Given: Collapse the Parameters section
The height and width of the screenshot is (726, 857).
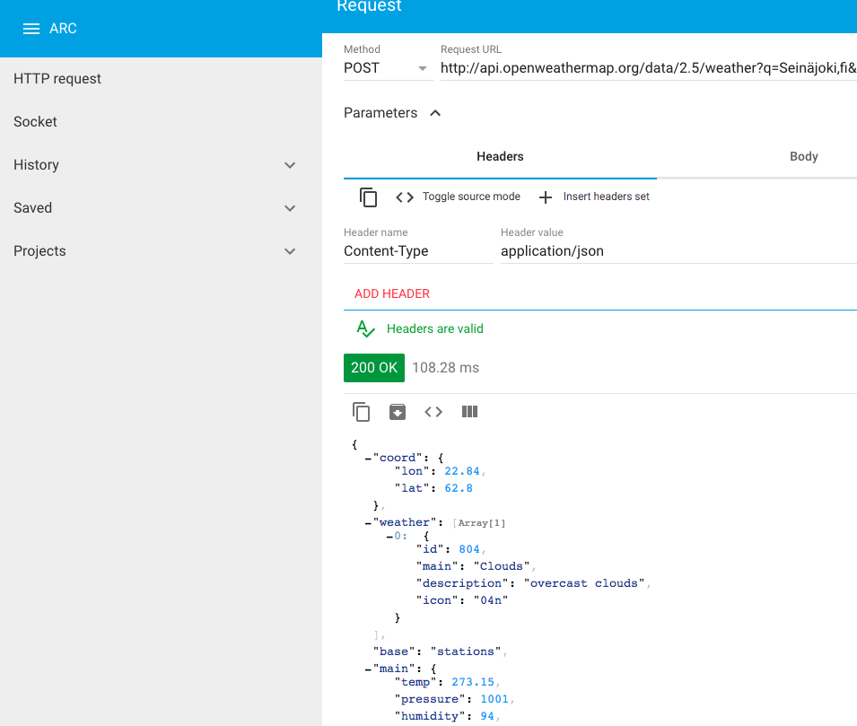Looking at the screenshot, I should pyautogui.click(x=435, y=113).
